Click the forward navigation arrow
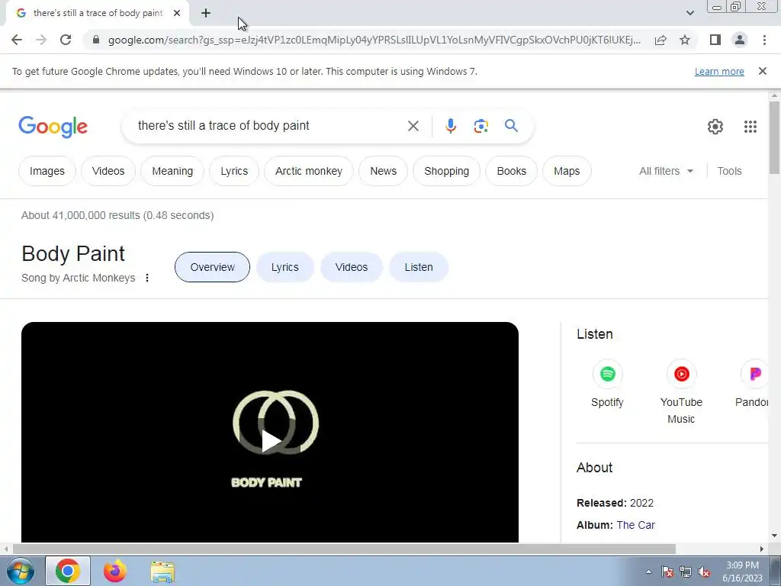This screenshot has height=586, width=781. pyautogui.click(x=41, y=40)
